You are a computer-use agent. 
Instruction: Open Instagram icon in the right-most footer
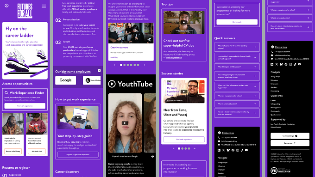point(290,64)
